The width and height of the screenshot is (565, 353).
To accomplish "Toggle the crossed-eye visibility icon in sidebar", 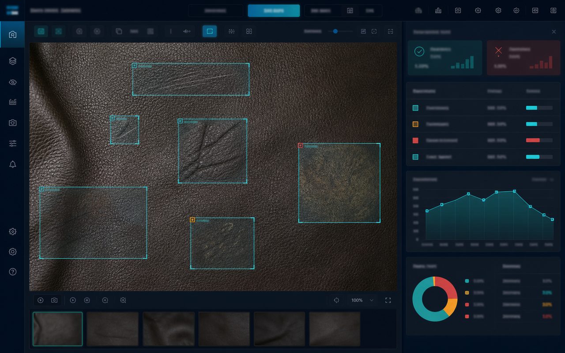I will tap(12, 82).
